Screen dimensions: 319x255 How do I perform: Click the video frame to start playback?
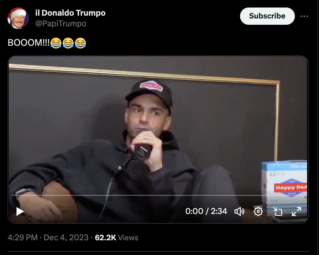pyautogui.click(x=158, y=130)
